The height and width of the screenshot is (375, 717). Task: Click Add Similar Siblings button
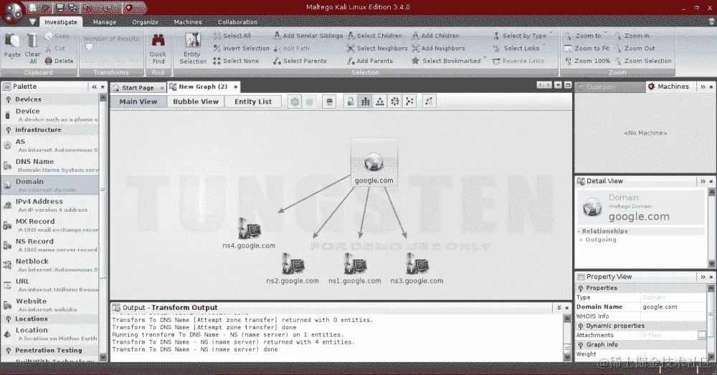click(308, 36)
